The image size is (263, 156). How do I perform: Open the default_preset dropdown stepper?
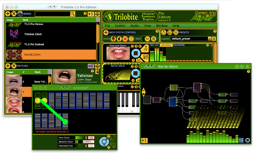point(209,39)
